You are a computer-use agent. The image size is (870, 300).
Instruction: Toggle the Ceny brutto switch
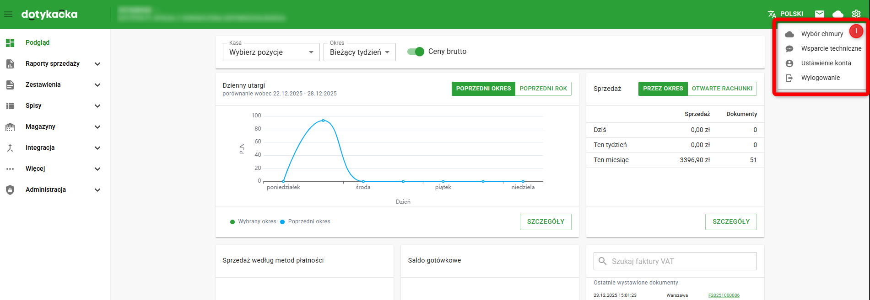416,52
